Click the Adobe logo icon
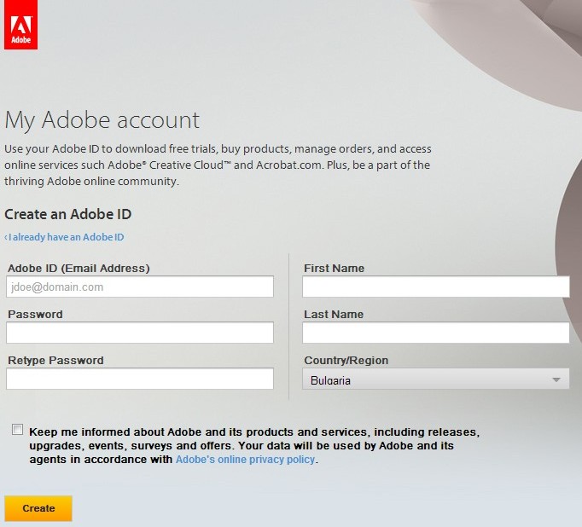The height and width of the screenshot is (527, 582). [x=20, y=25]
